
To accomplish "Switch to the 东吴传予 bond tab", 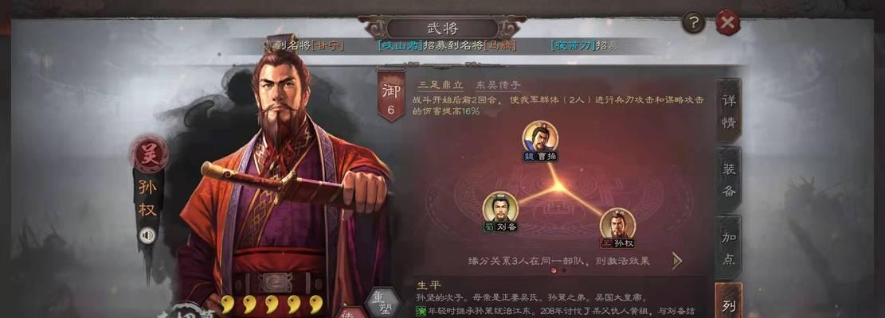I will pyautogui.click(x=498, y=85).
